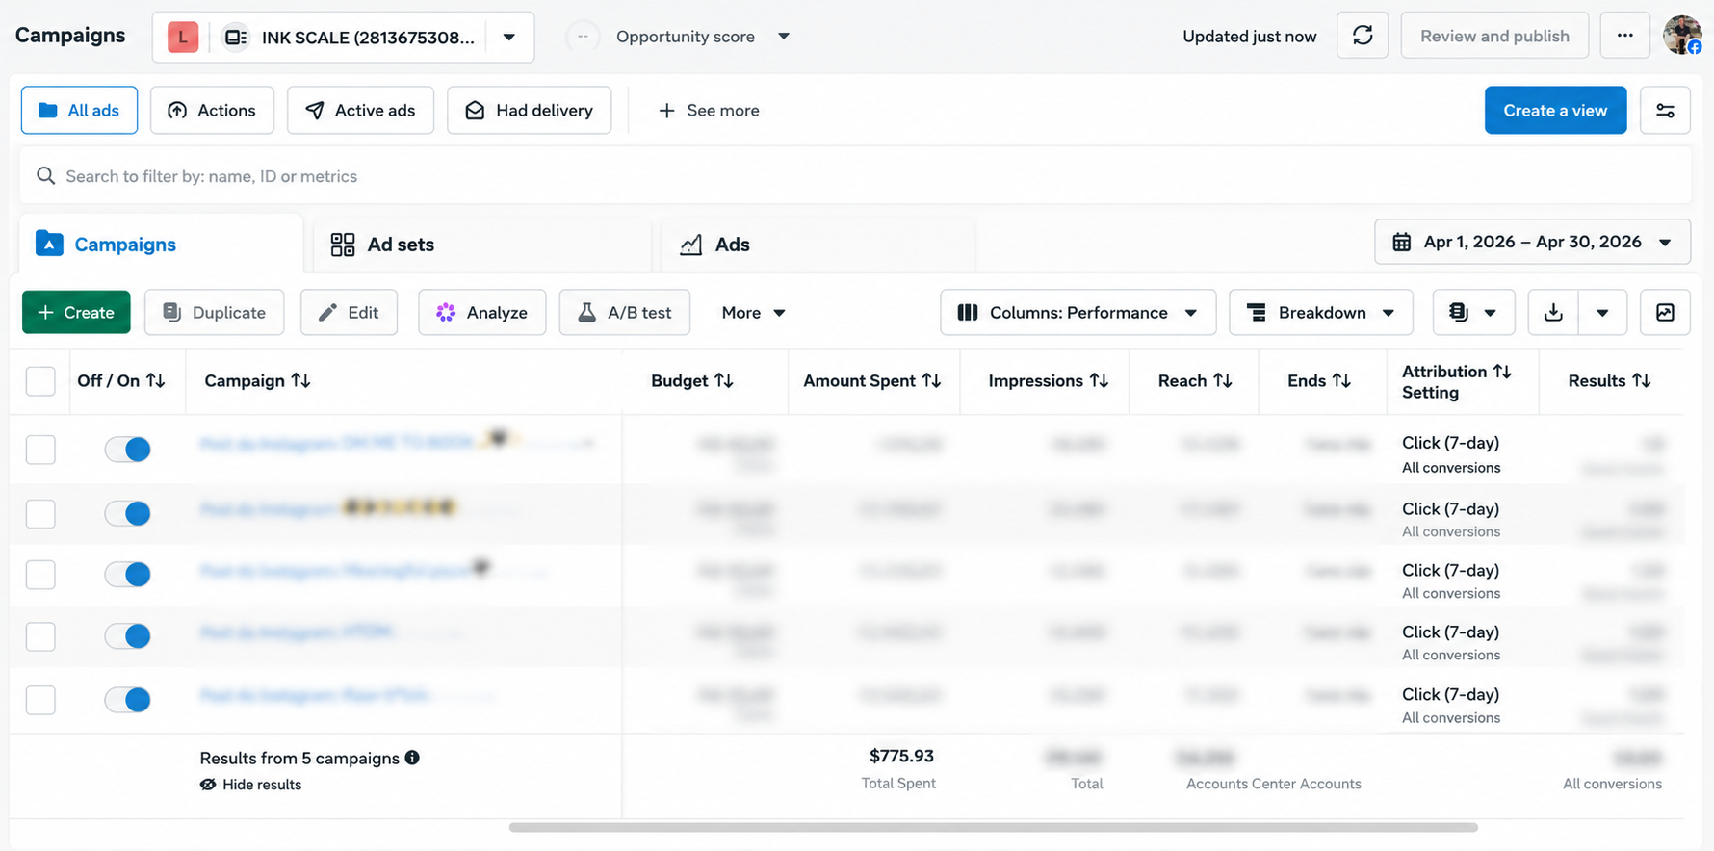
Task: Open the reports icon dropdown
Action: click(1473, 313)
